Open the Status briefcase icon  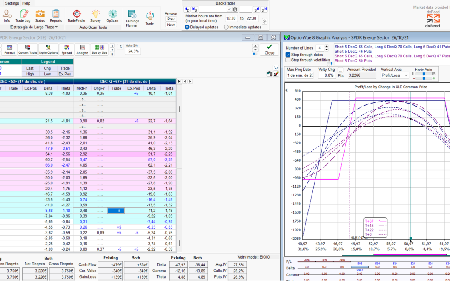pos(40,15)
